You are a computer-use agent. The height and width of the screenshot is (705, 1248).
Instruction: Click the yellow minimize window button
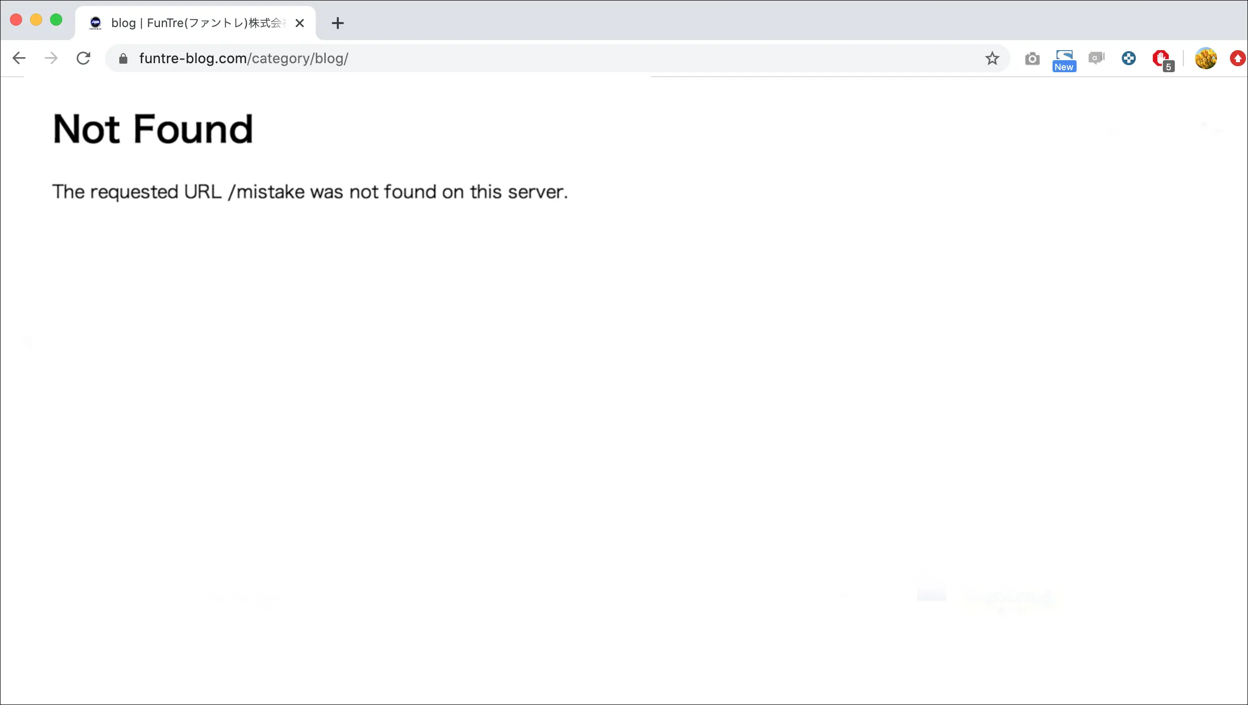click(36, 20)
